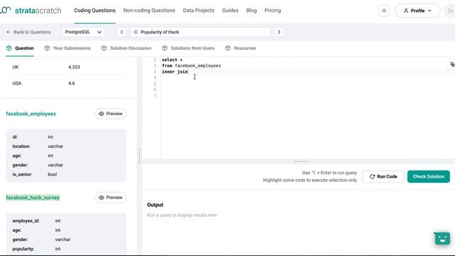Open the Profile dropdown menu
The width and height of the screenshot is (455, 256).
pyautogui.click(x=417, y=11)
